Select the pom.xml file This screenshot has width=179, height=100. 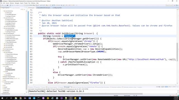pyautogui.click(x=6, y=92)
